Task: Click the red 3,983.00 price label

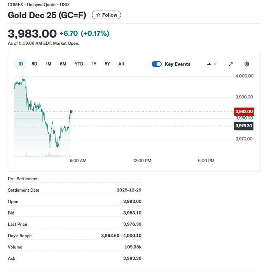Action: (244, 112)
